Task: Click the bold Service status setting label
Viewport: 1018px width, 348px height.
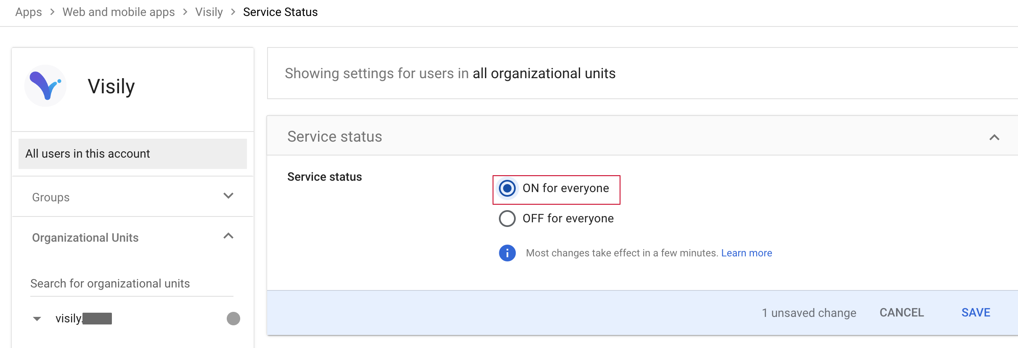Action: [324, 177]
